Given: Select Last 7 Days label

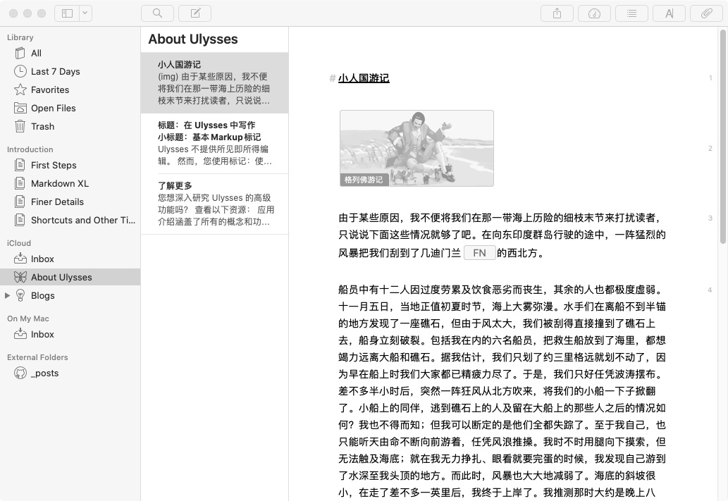Looking at the screenshot, I should click(55, 71).
